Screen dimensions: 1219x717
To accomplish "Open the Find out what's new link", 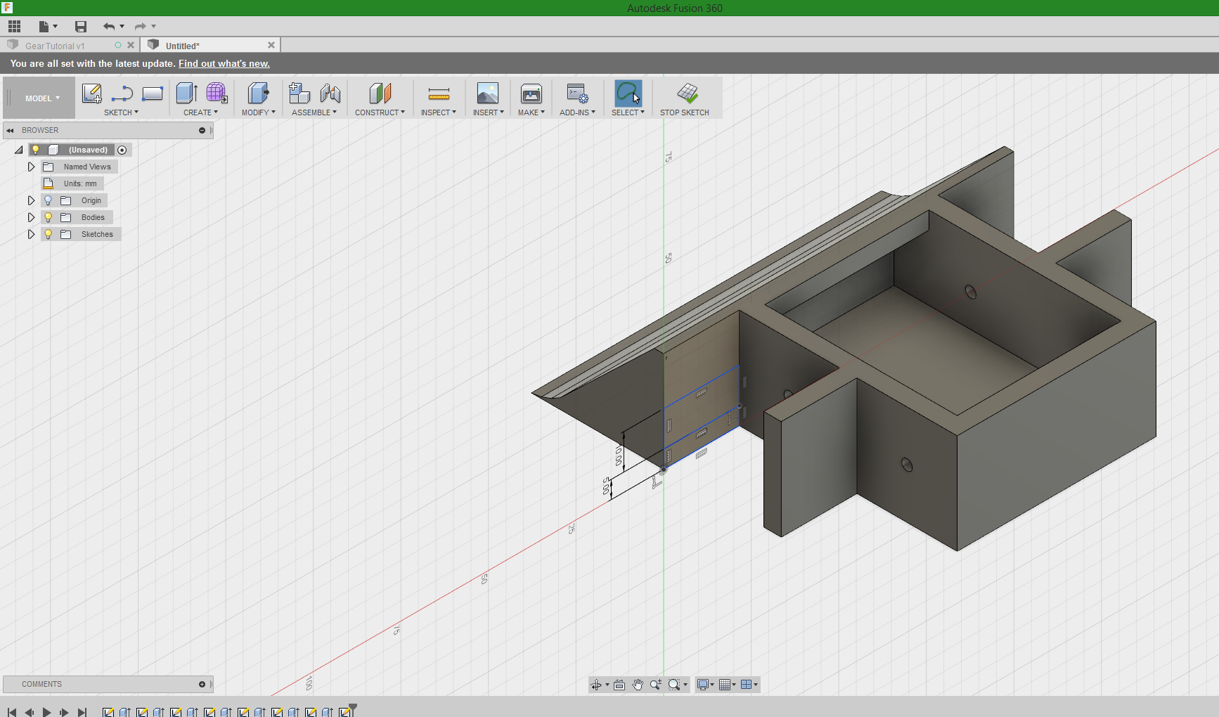I will point(224,63).
